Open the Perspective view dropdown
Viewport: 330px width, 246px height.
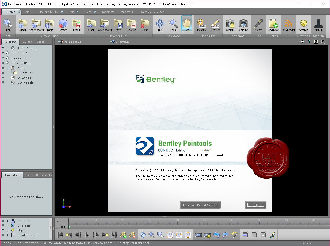70,42
